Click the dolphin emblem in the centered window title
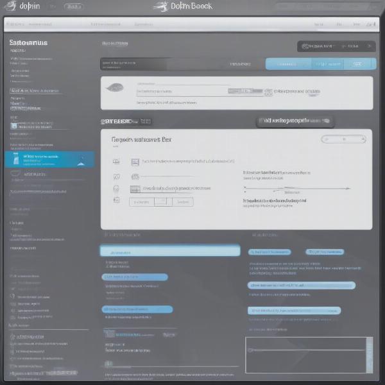The height and width of the screenshot is (385, 385). pyautogui.click(x=161, y=6)
